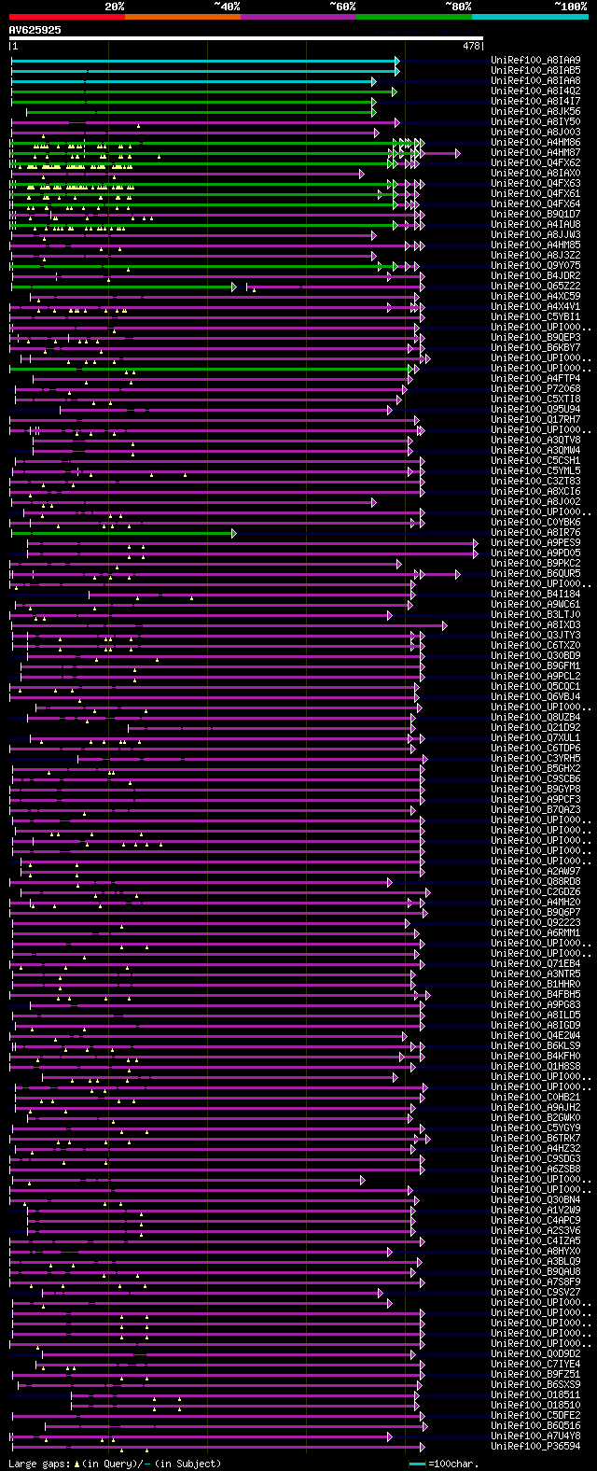
Task: Click UniRef100_A4X4V1 label
Action: coord(535,306)
